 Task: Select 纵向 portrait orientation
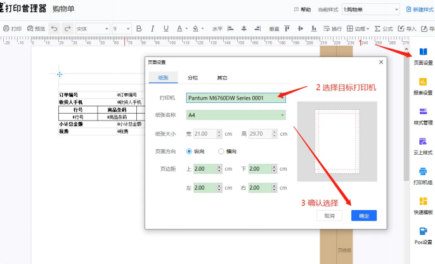pyautogui.click(x=189, y=151)
